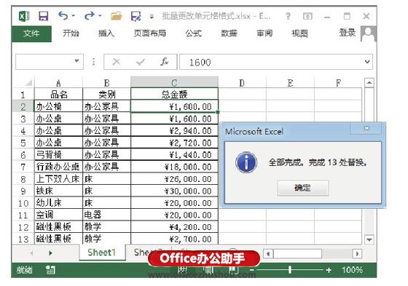
Task: Click the macro record icon in status bar
Action: click(x=50, y=270)
